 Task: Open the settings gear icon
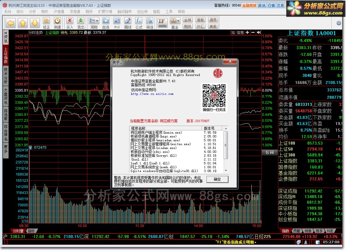click(x=339, y=23)
